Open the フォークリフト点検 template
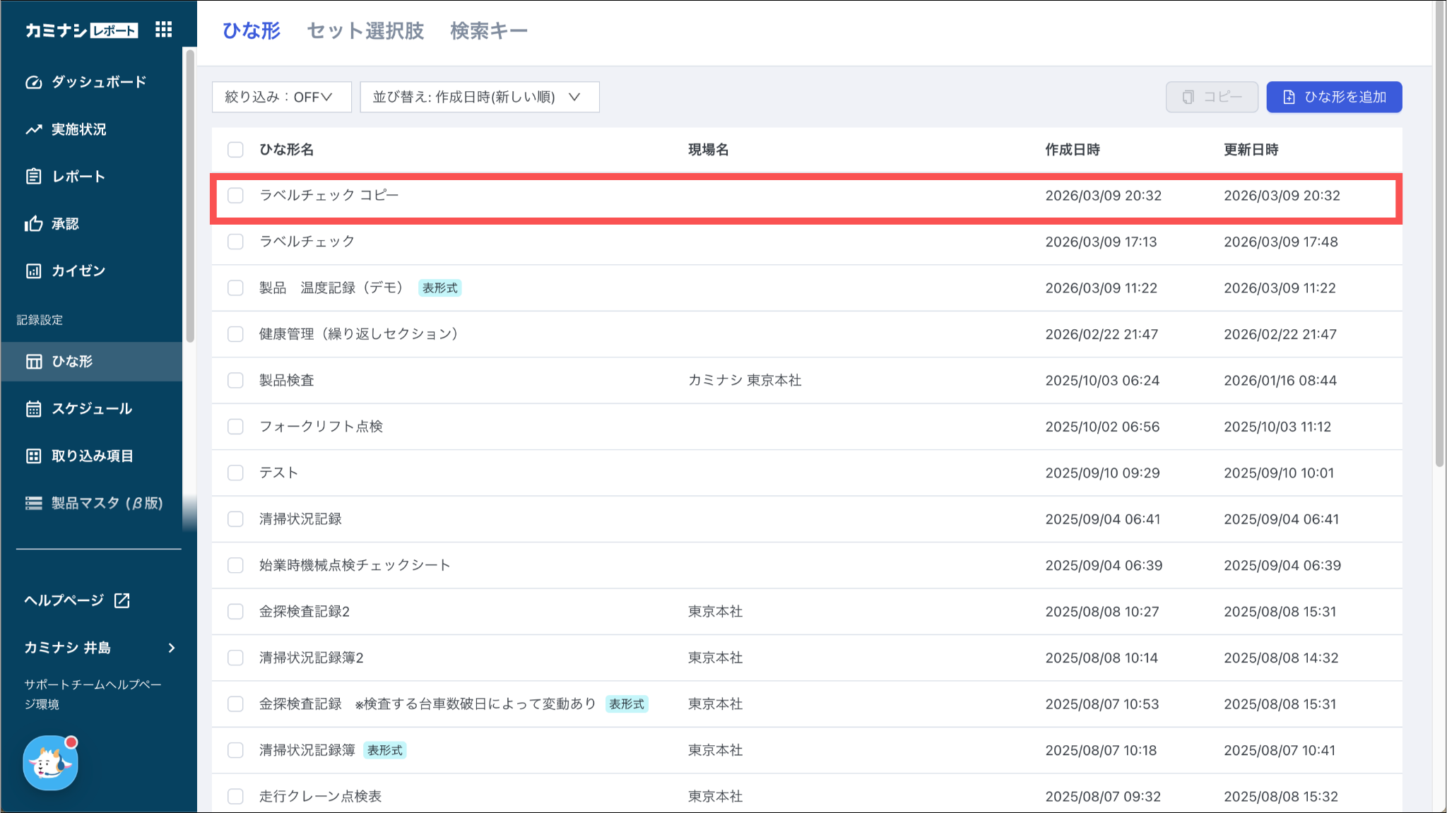Viewport: 1447px width, 813px height. click(321, 427)
